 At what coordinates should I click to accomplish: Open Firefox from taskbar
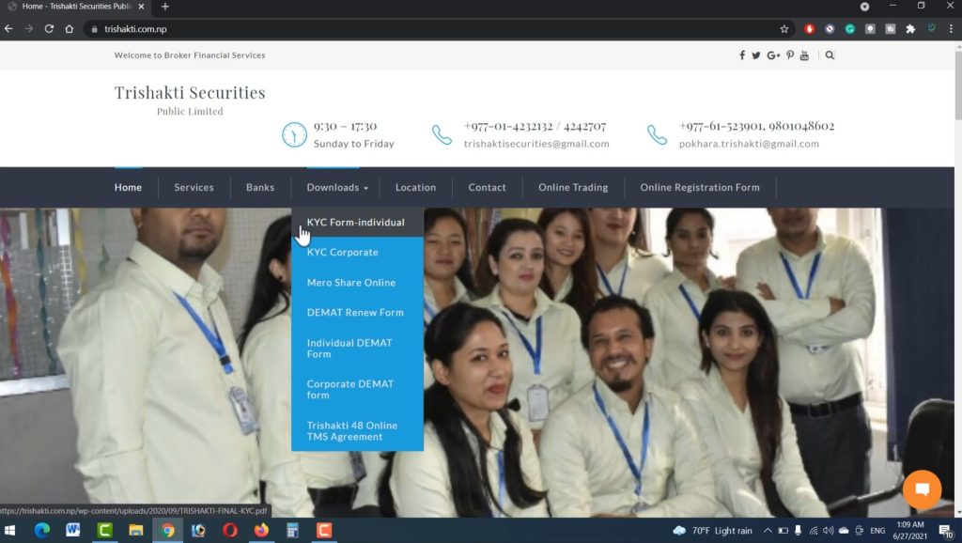(261, 530)
